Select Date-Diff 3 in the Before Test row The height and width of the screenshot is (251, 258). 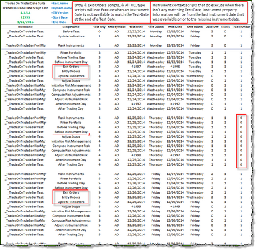212,31
